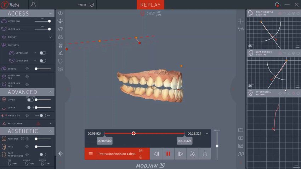
Task: Collapse the Access panel
Action: click(x=50, y=13)
